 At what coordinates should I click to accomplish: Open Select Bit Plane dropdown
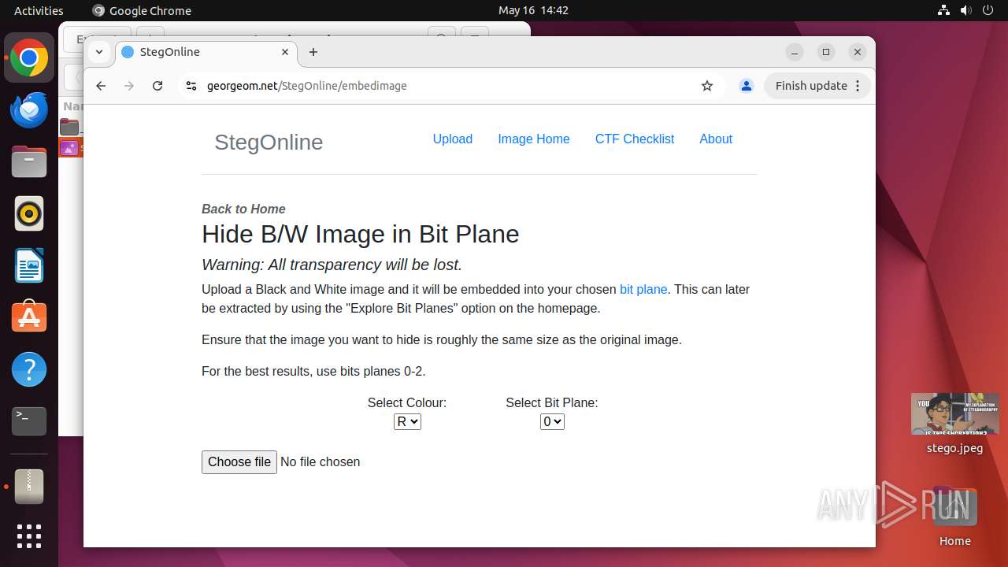552,421
